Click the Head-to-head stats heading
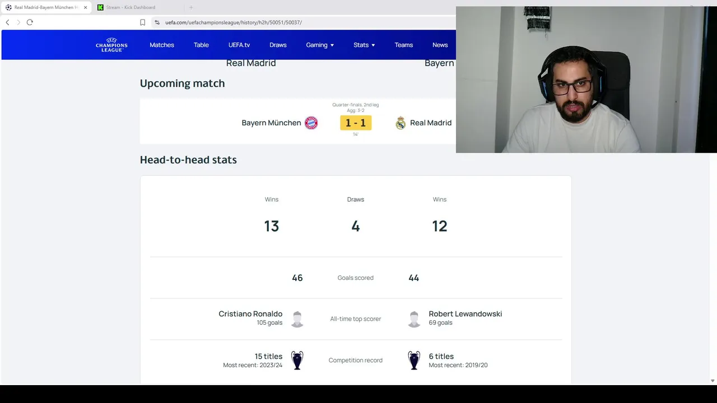Screen dimensions: 717x403 (x=188, y=160)
